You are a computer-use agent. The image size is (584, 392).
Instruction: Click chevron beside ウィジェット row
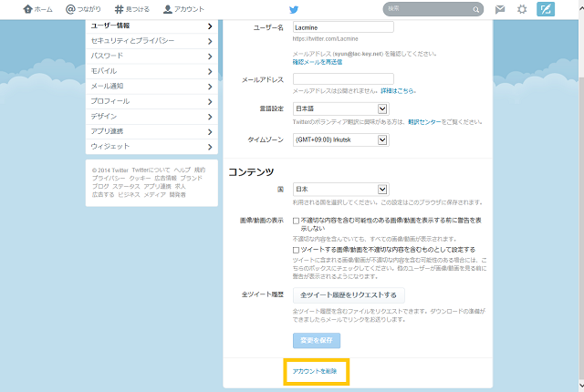pyautogui.click(x=210, y=147)
